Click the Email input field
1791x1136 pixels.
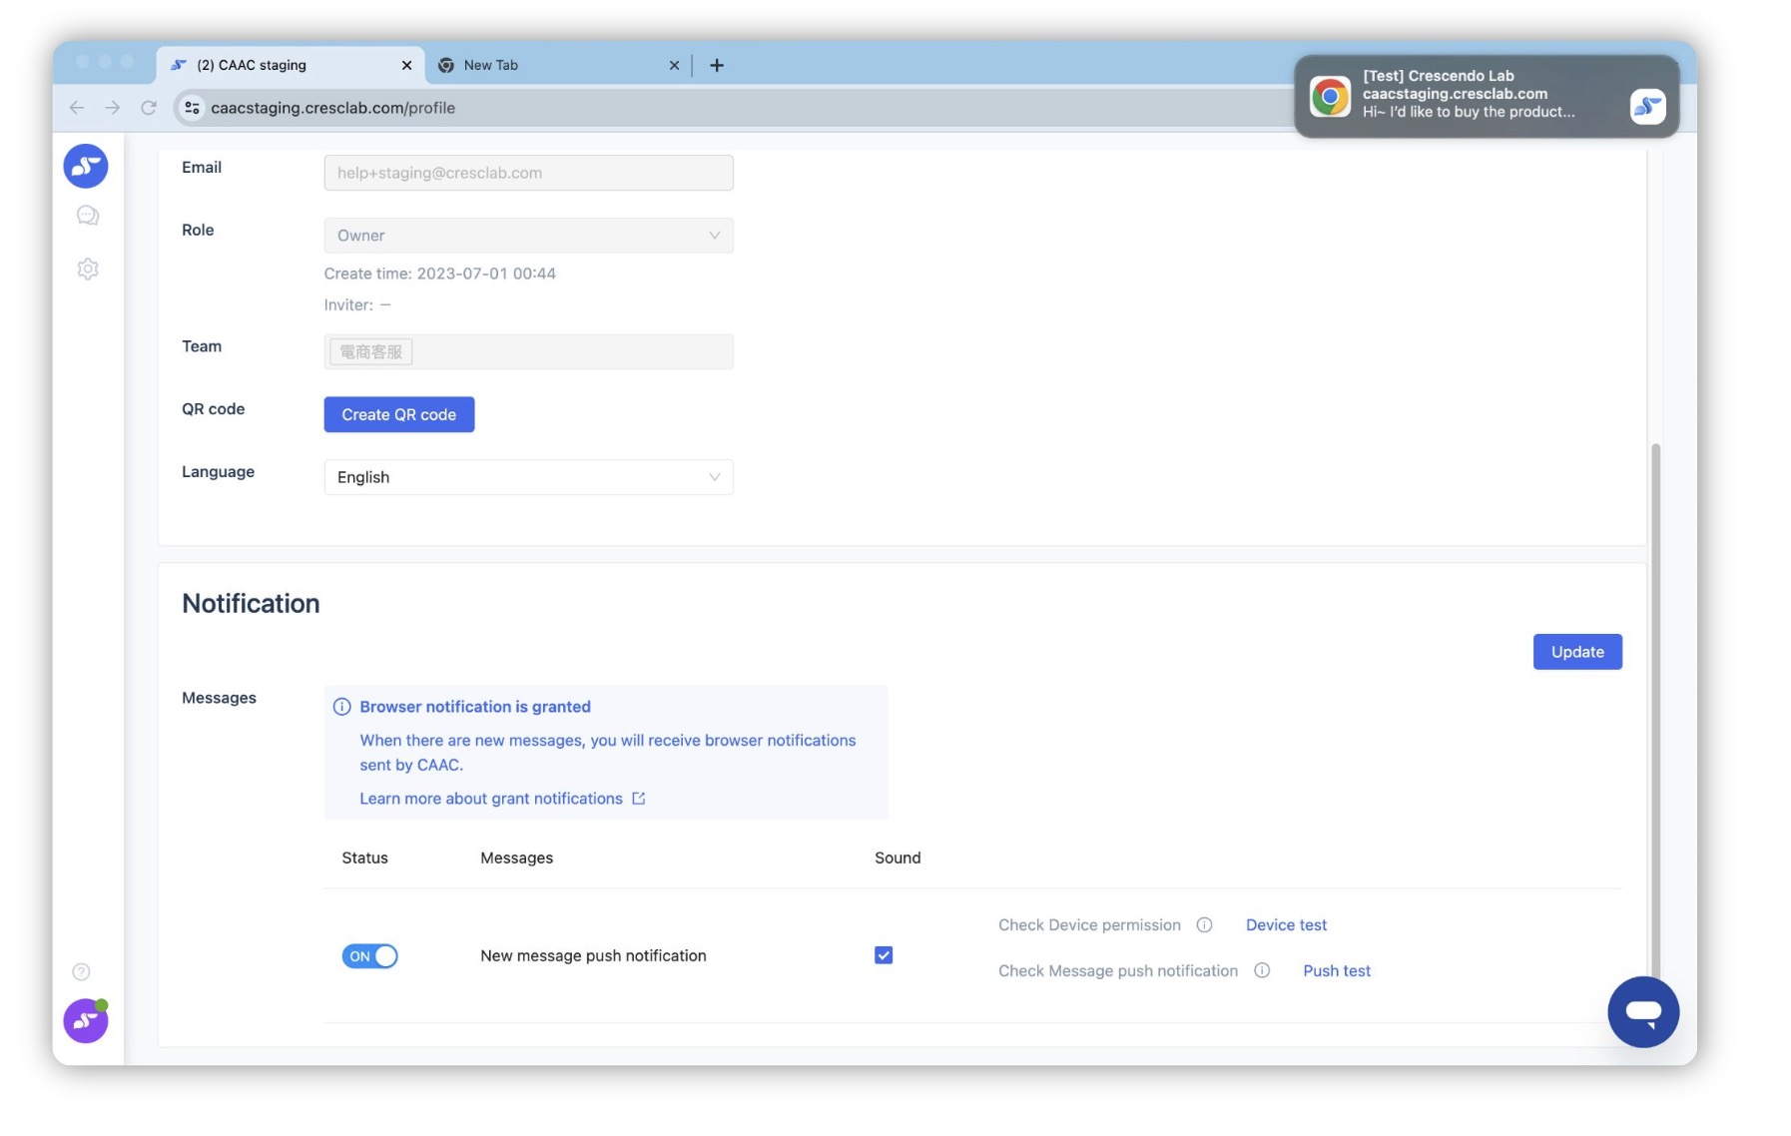tap(528, 173)
